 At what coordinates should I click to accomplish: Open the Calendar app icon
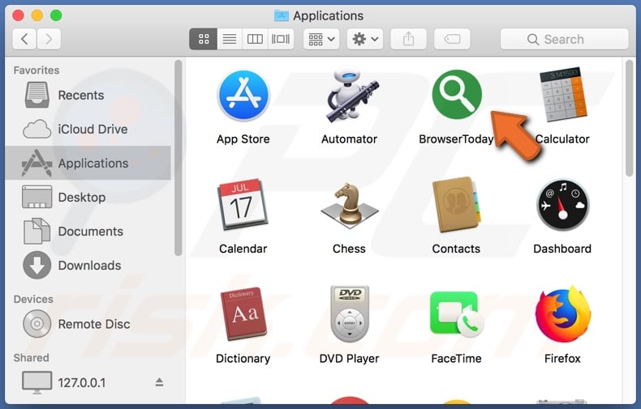tap(243, 205)
